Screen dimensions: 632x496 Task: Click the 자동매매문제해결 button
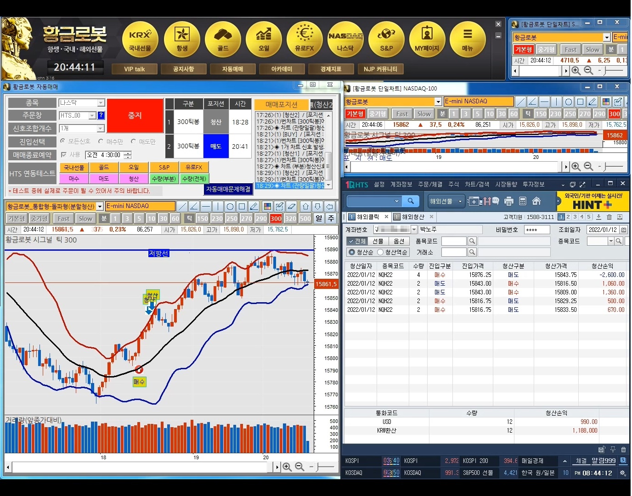click(x=228, y=189)
